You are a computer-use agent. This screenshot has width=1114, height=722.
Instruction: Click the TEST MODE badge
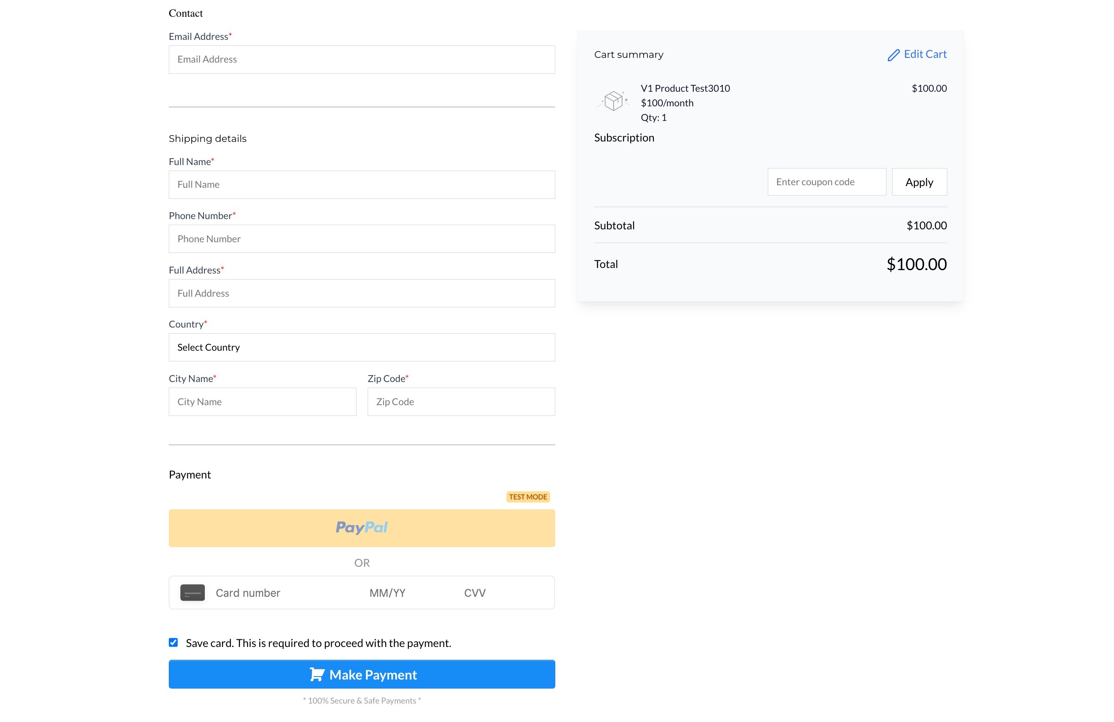527,497
